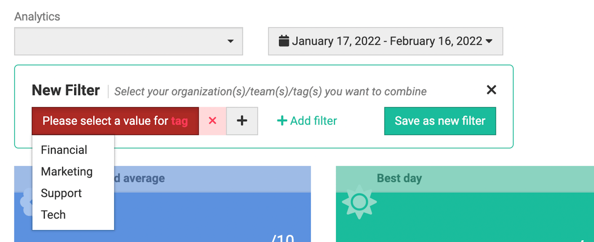The height and width of the screenshot is (242, 594).
Task: Select the Marketing tag option
Action: pos(67,172)
